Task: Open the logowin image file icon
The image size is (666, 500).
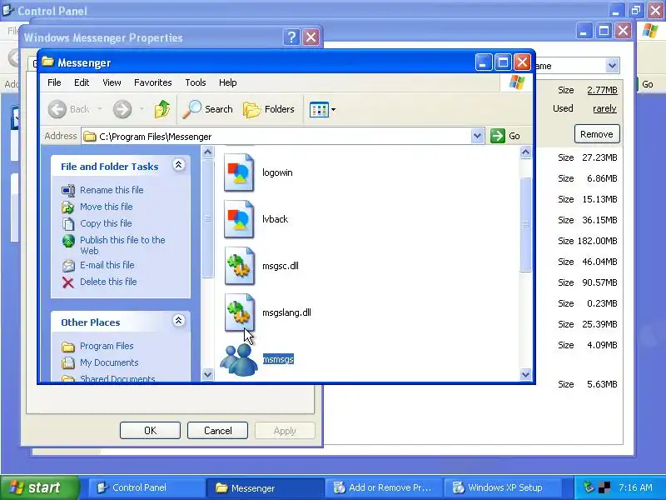Action: (x=239, y=172)
